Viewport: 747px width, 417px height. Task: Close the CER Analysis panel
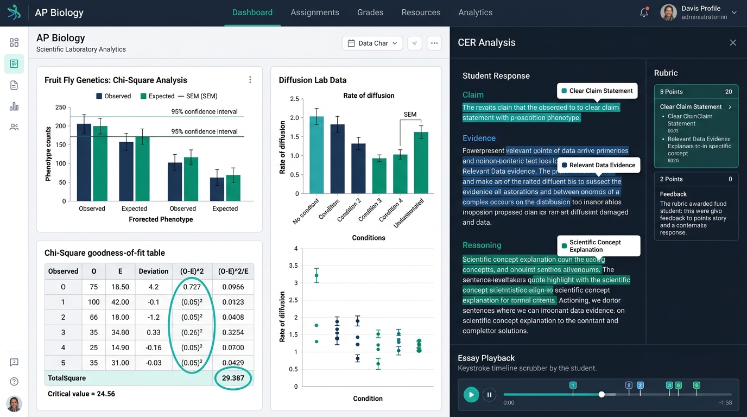click(733, 42)
